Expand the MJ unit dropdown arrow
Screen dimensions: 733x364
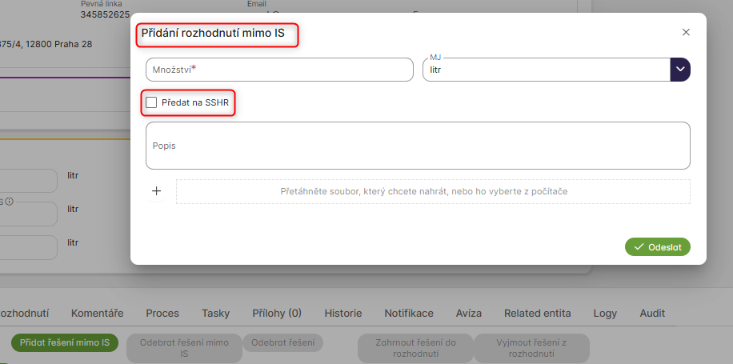tap(680, 70)
